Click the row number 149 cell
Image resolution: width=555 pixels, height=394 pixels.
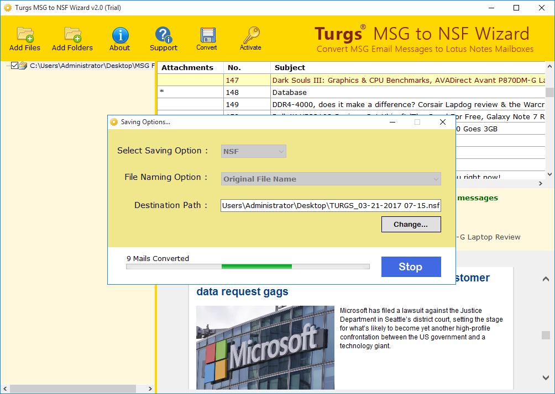click(247, 105)
